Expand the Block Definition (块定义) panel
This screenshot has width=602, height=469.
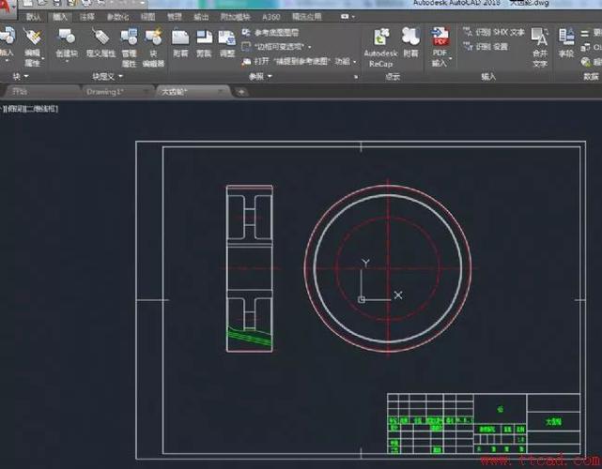[107, 76]
